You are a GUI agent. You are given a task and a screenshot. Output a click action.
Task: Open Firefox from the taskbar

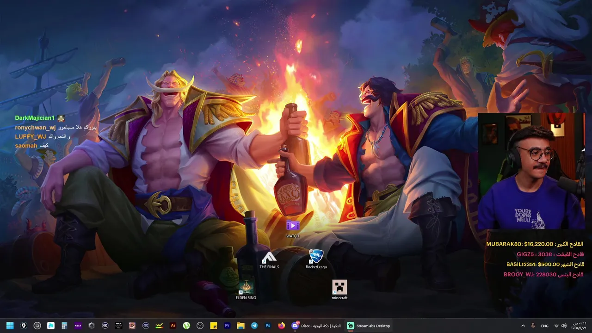pyautogui.click(x=281, y=326)
